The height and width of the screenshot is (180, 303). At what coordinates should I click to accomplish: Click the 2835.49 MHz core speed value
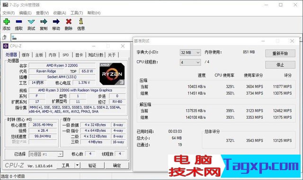[43, 125]
